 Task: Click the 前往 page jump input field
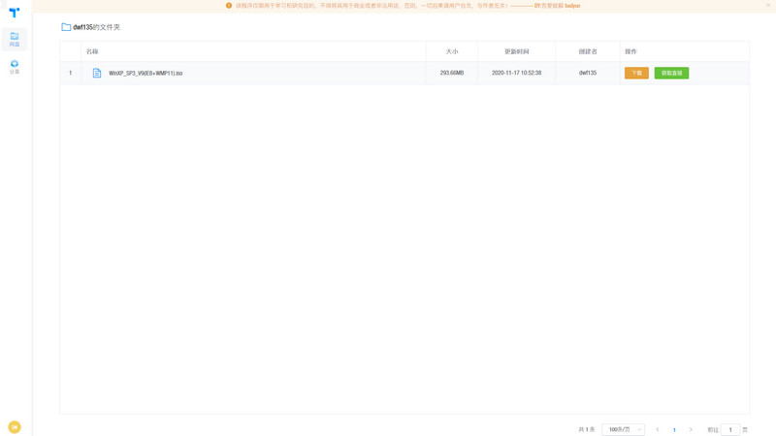pyautogui.click(x=730, y=429)
